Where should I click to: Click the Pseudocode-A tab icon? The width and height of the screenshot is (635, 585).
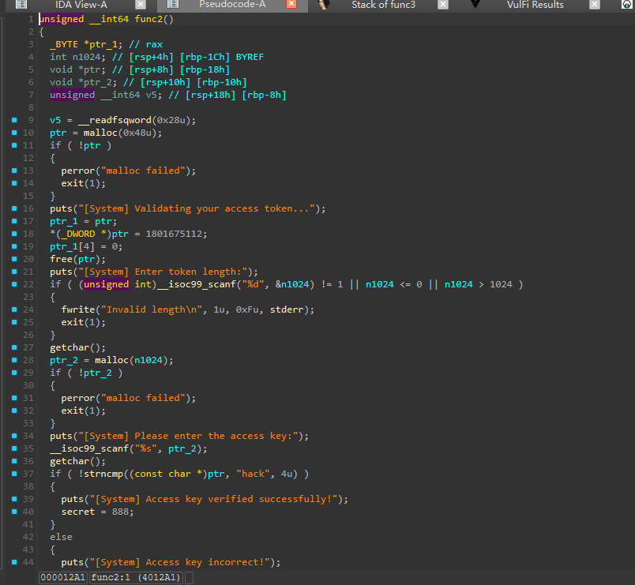(x=173, y=5)
